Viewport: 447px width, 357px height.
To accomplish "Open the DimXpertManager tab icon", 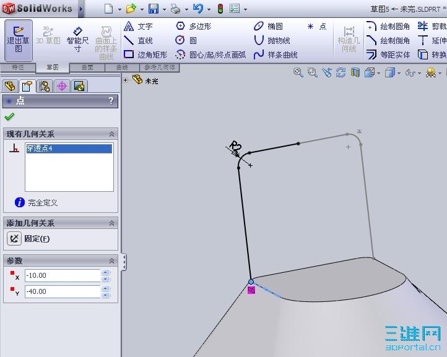I will click(x=62, y=86).
